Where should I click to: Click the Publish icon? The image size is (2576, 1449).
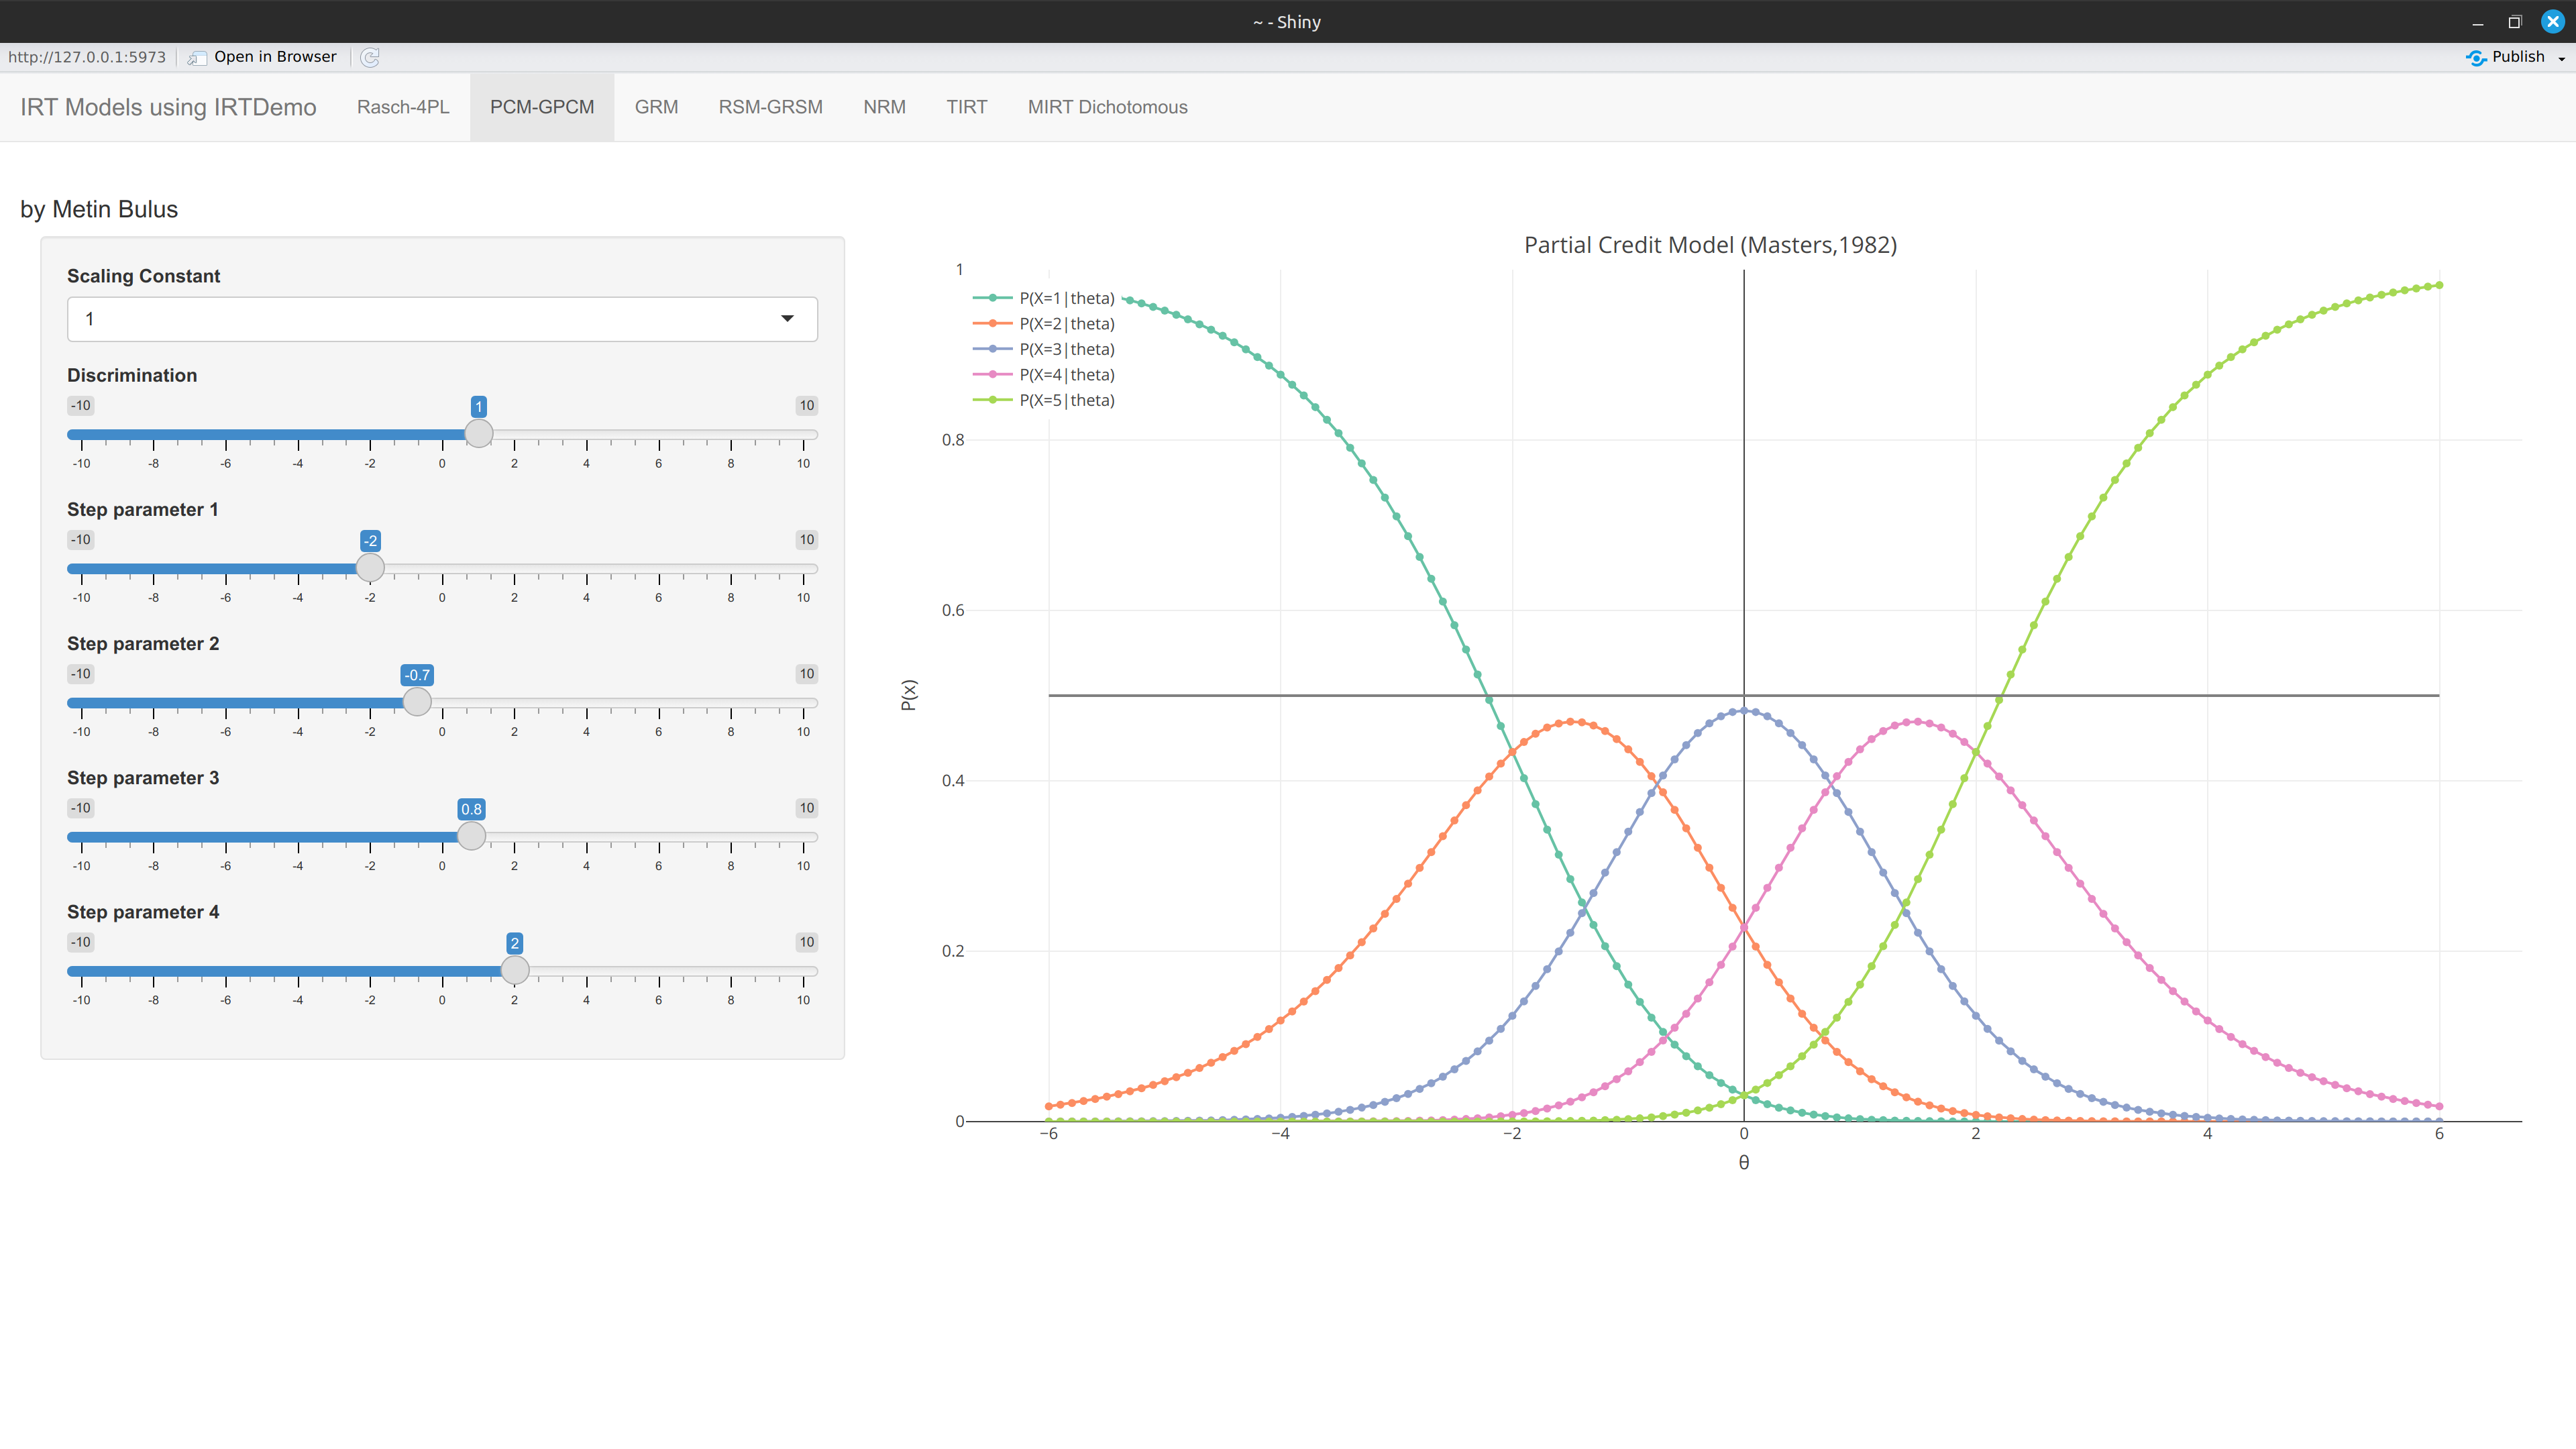pos(2476,57)
